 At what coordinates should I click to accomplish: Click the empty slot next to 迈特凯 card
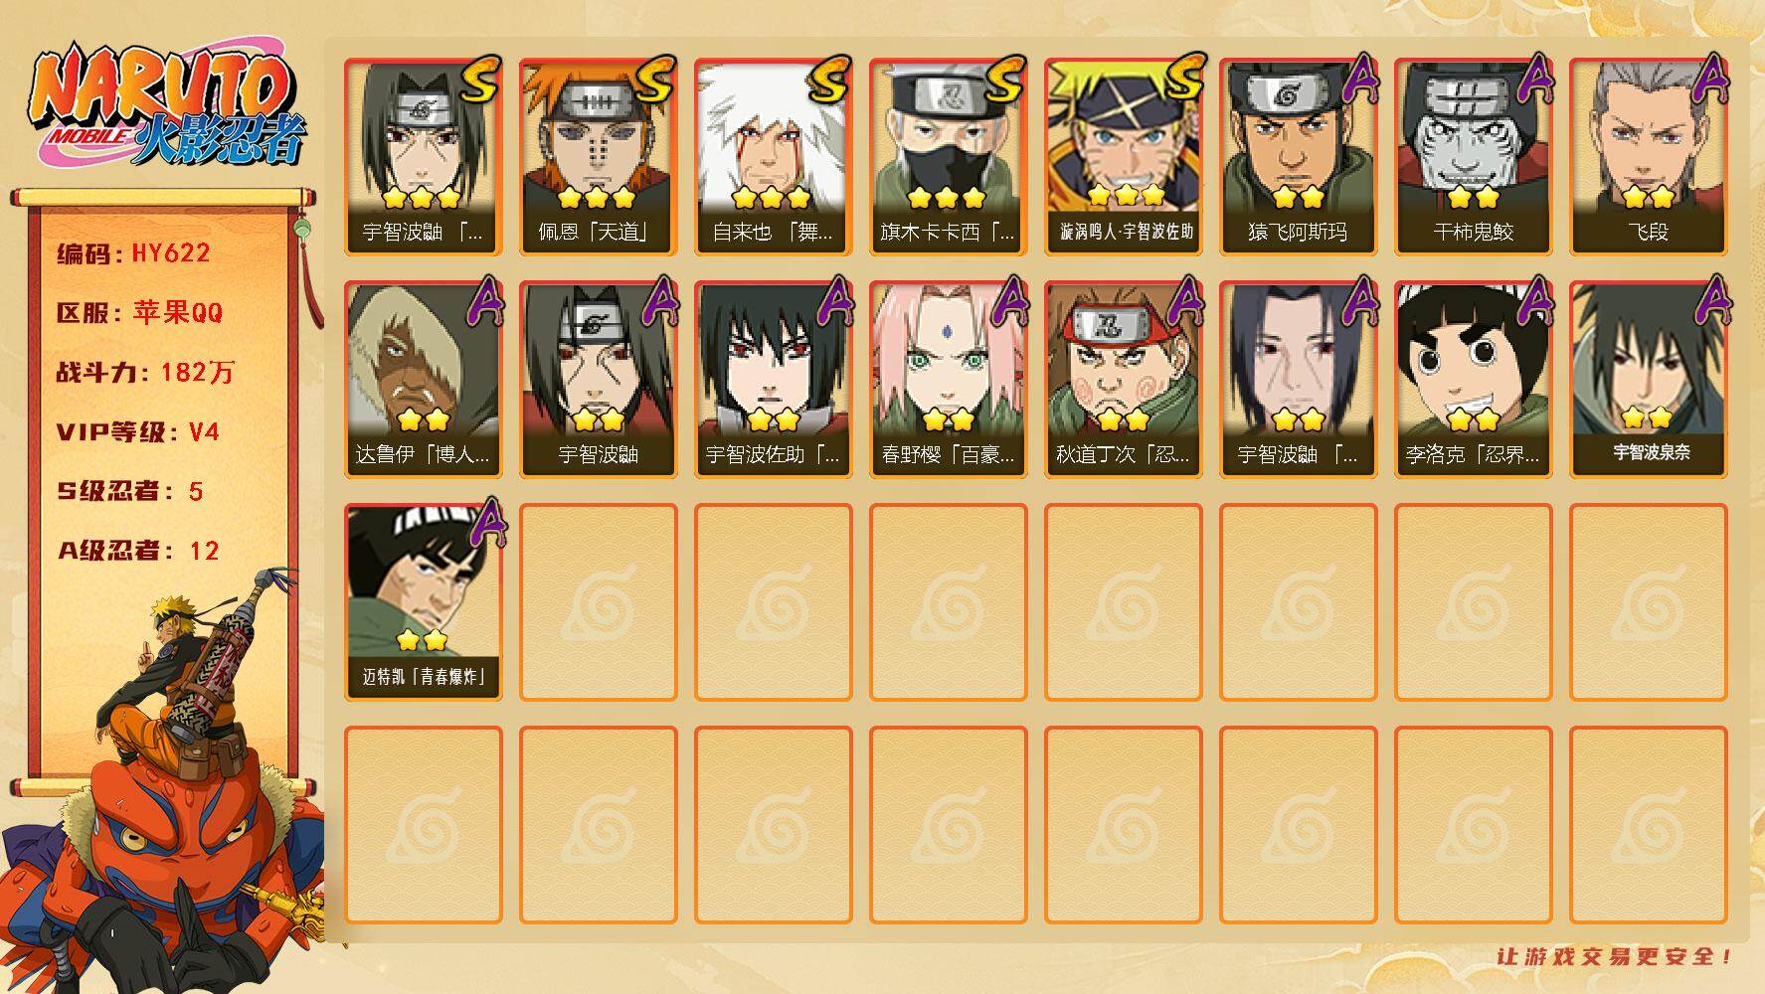(x=598, y=602)
